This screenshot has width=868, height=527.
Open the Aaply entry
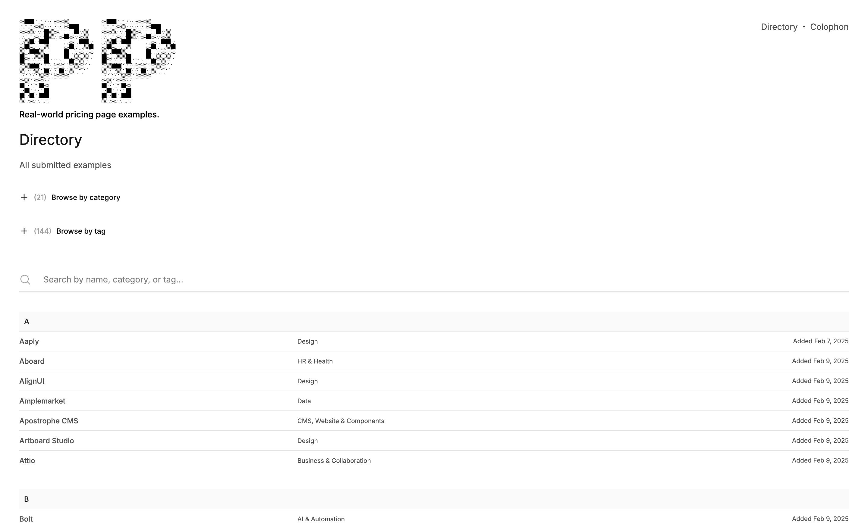tap(29, 341)
